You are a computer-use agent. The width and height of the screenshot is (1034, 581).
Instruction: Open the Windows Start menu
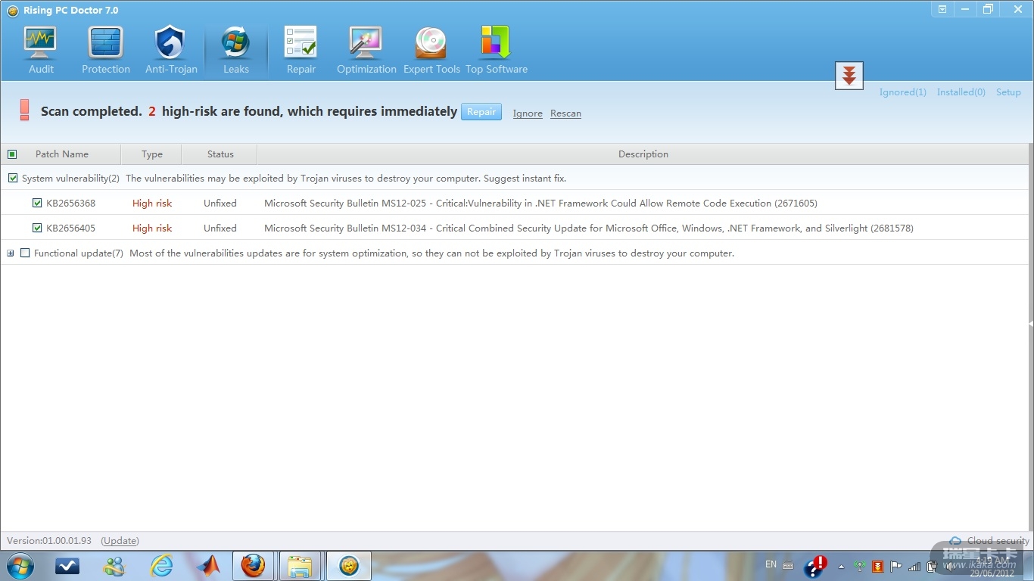click(x=20, y=565)
